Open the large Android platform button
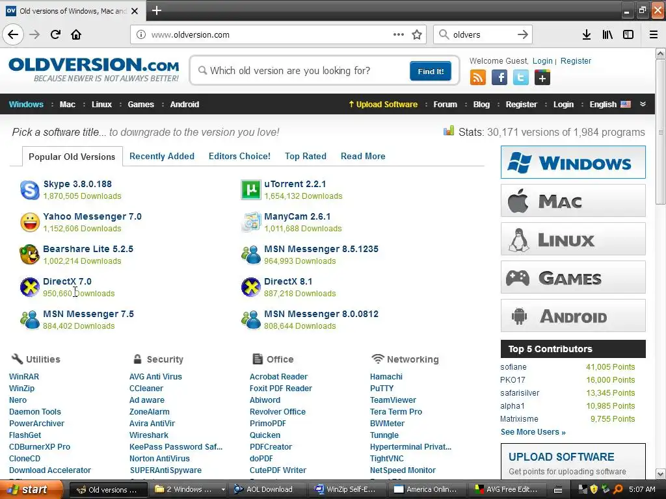The width and height of the screenshot is (666, 499). [x=573, y=316]
